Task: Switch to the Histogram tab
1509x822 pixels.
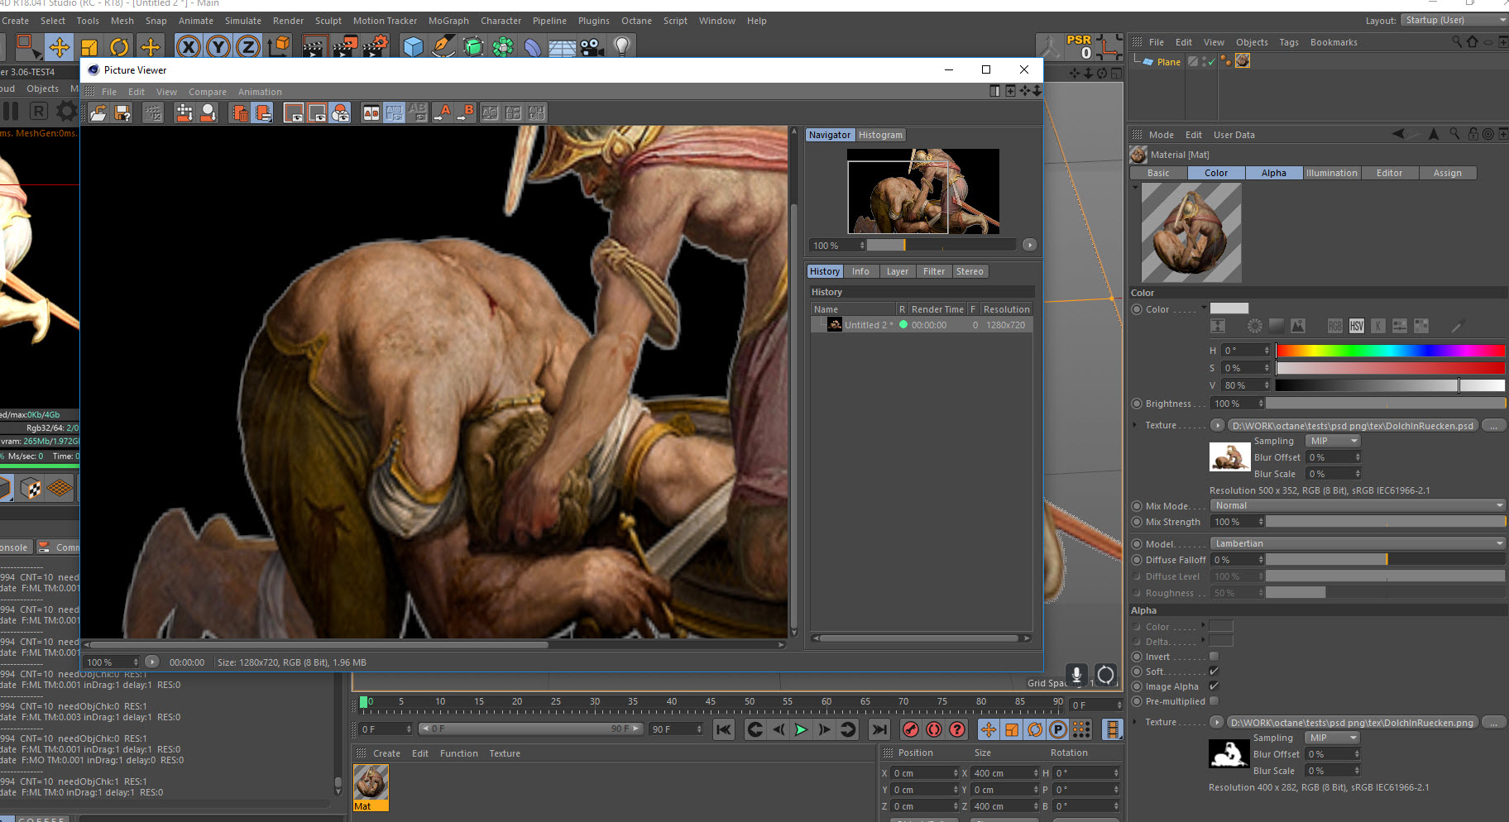Action: 880,135
